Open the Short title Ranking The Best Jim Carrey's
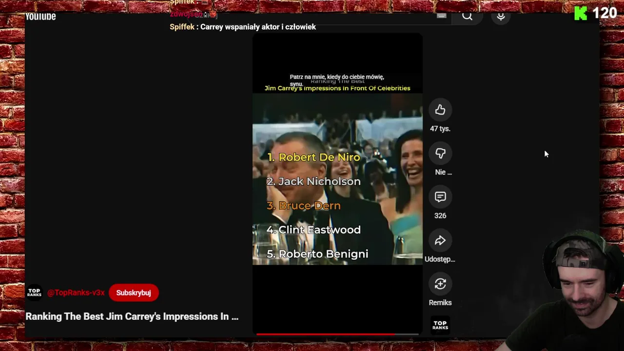 tap(132, 316)
